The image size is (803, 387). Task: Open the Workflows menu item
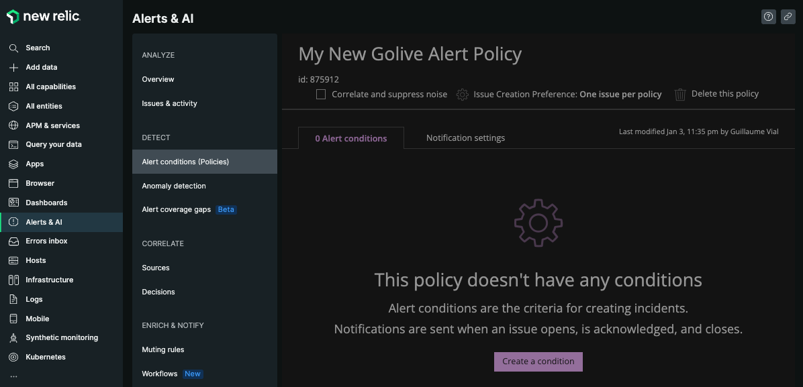click(160, 374)
